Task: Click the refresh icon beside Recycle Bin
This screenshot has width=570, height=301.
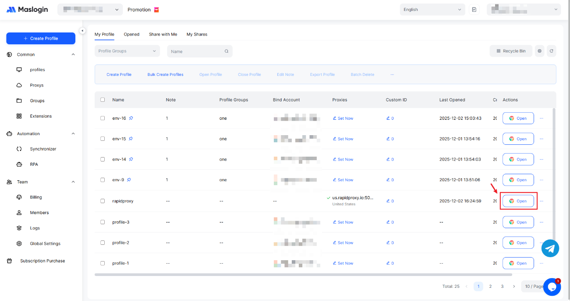Action: (552, 51)
